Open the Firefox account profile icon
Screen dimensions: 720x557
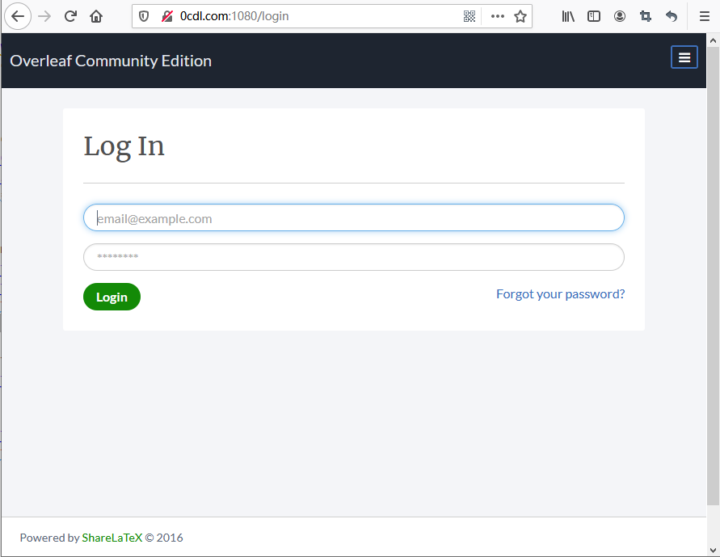tap(620, 16)
